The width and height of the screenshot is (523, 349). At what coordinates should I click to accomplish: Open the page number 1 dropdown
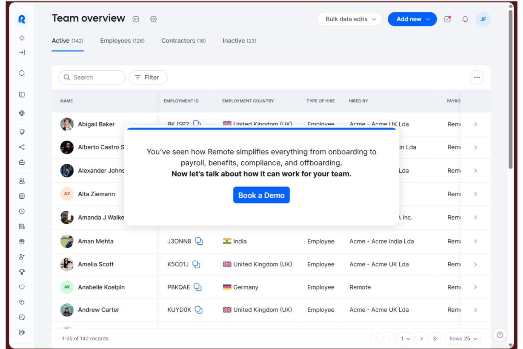[405, 338]
